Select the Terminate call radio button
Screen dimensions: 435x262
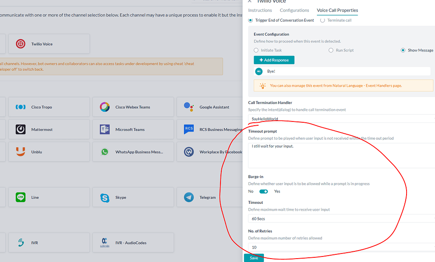click(x=322, y=20)
